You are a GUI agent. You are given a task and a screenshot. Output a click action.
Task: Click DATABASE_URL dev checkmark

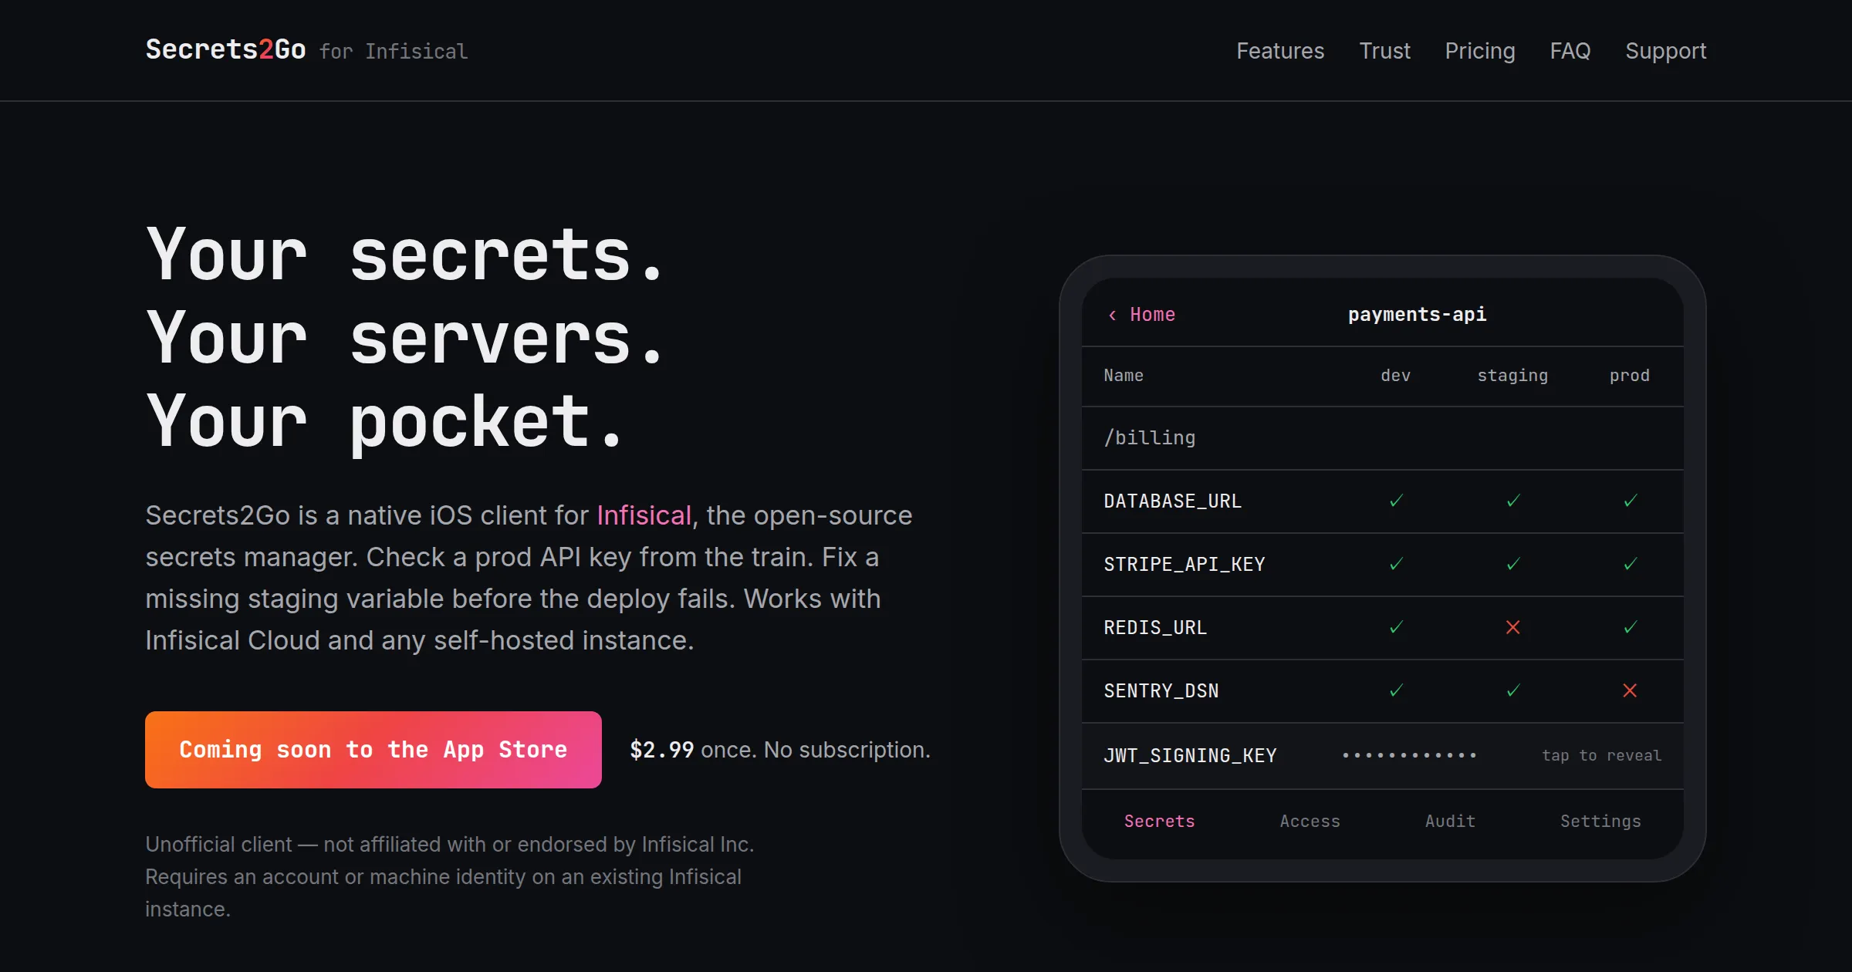point(1396,501)
